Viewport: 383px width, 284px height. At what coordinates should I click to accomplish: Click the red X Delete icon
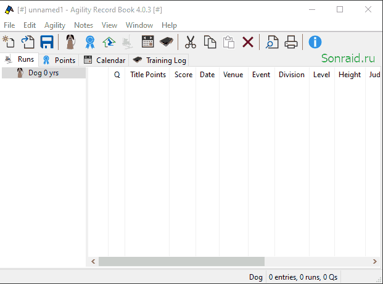click(248, 42)
